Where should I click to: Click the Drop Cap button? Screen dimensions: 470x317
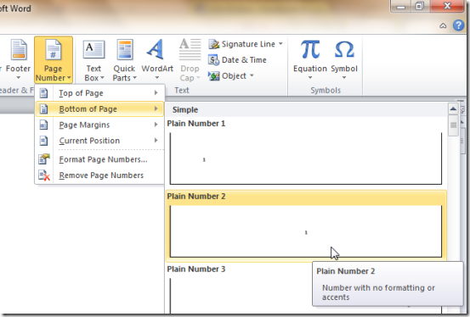[190, 60]
